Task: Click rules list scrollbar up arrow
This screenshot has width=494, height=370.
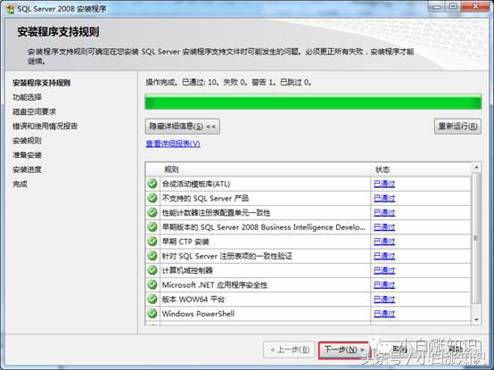Action: pyautogui.click(x=476, y=168)
